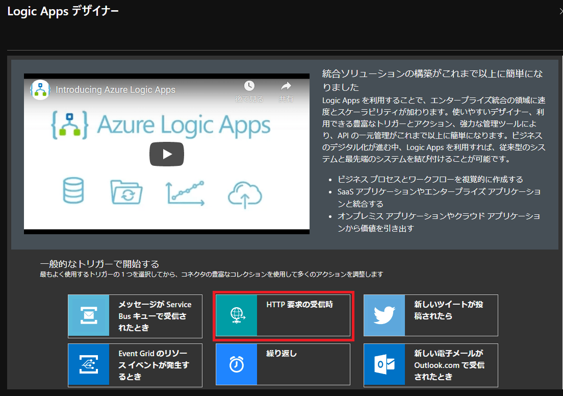Click the 最もよく使用するトリガー description text
563x396 pixels.
pos(212,275)
